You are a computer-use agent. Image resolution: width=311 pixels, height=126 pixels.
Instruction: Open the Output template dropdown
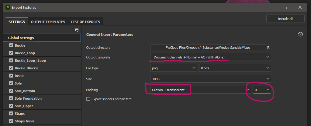coord(210,57)
